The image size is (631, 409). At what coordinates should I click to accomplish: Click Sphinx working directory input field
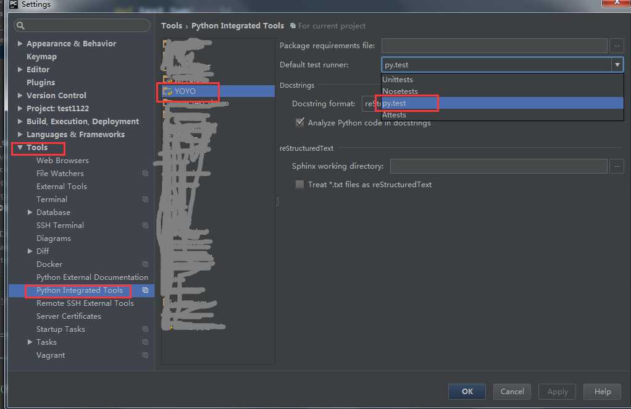click(499, 166)
